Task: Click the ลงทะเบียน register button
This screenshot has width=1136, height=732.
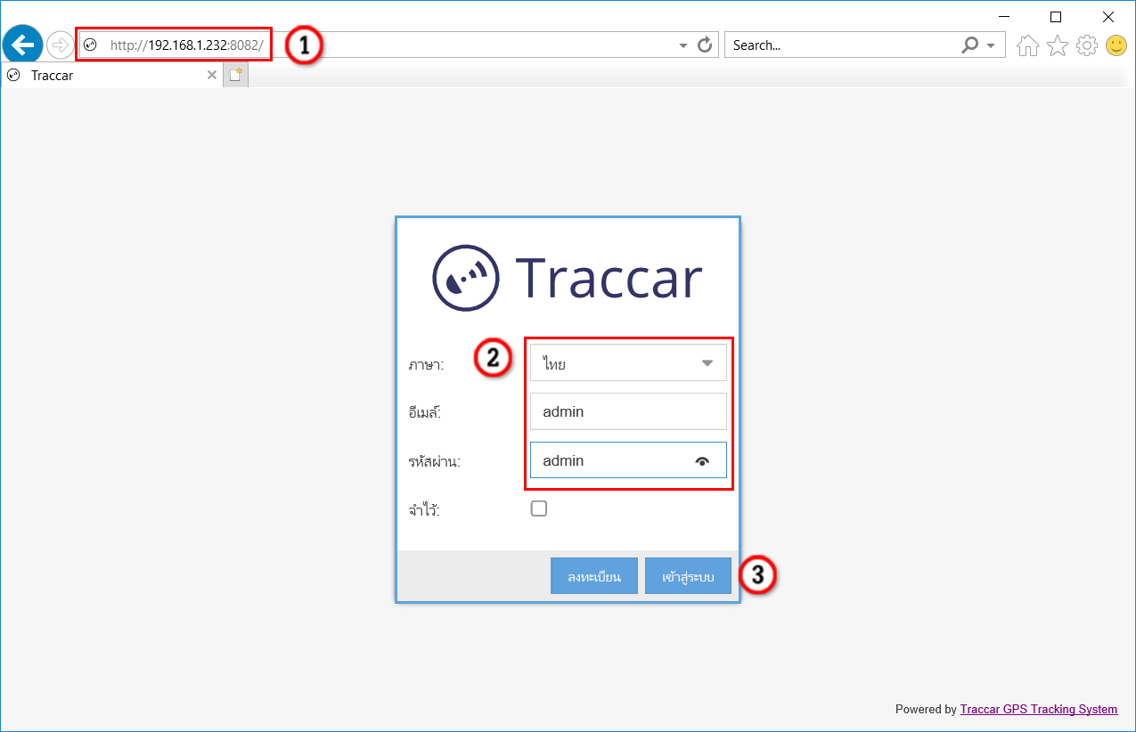Action: pyautogui.click(x=593, y=576)
